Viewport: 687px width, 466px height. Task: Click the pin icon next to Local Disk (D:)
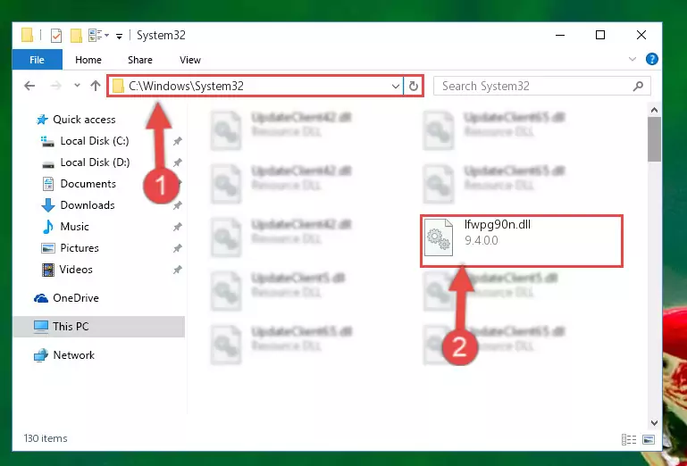[177, 162]
